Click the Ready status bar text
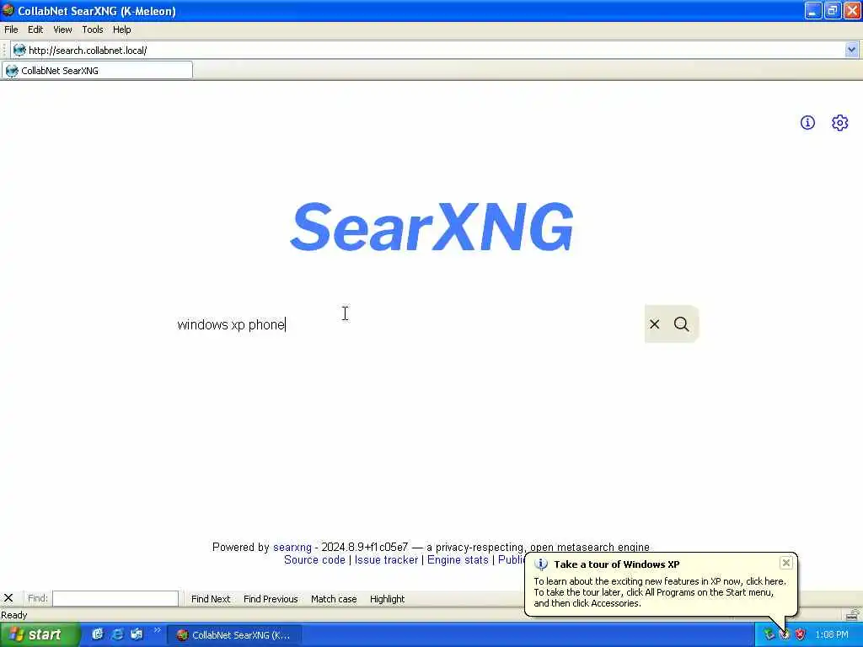 pyautogui.click(x=13, y=614)
